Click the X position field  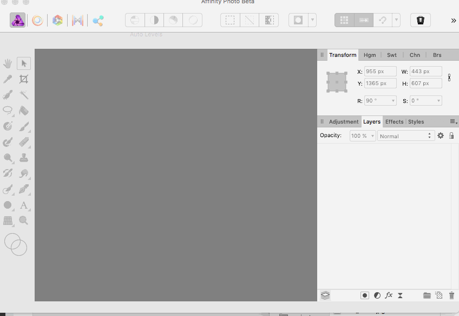[x=381, y=71]
